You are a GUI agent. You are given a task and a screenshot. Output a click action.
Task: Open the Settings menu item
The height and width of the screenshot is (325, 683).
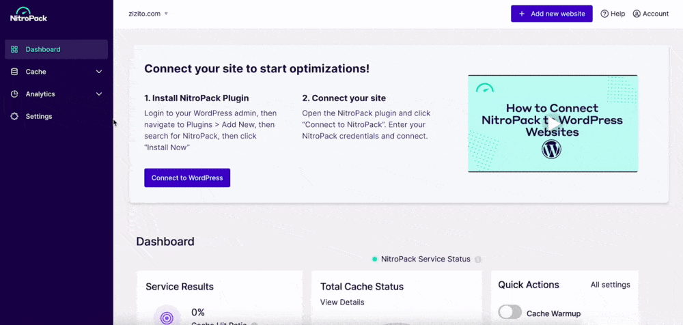[x=39, y=117]
